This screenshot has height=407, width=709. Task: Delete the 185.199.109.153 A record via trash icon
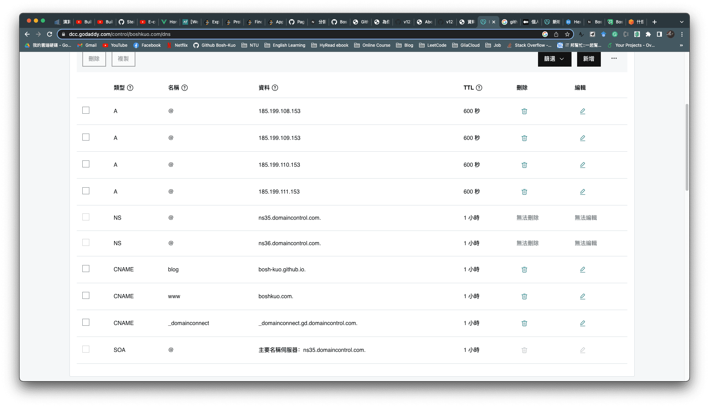click(524, 138)
